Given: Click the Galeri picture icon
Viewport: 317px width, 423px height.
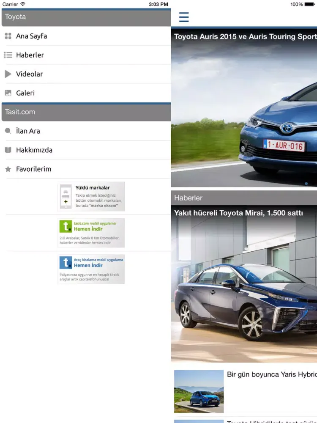Looking at the screenshot, I should click(8, 93).
